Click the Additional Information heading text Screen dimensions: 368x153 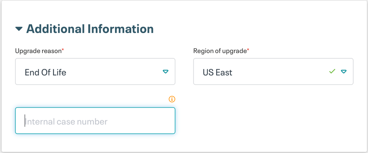(x=90, y=29)
